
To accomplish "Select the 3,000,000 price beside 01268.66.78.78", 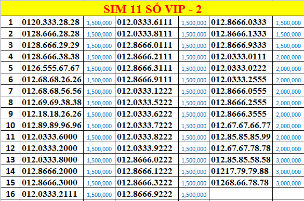I will pyautogui.click(x=288, y=183).
